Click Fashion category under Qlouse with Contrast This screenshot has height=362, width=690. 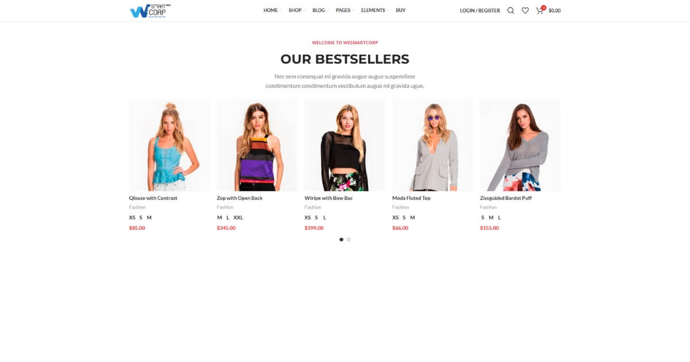(137, 207)
